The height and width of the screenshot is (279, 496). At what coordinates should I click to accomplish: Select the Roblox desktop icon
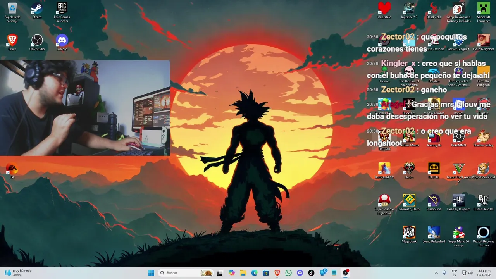click(x=458, y=107)
